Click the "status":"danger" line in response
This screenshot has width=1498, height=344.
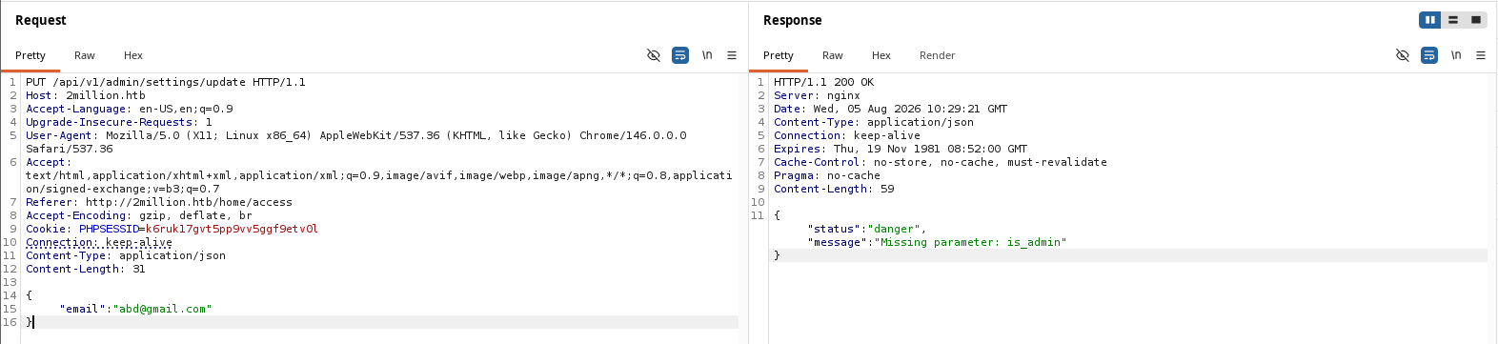click(866, 229)
